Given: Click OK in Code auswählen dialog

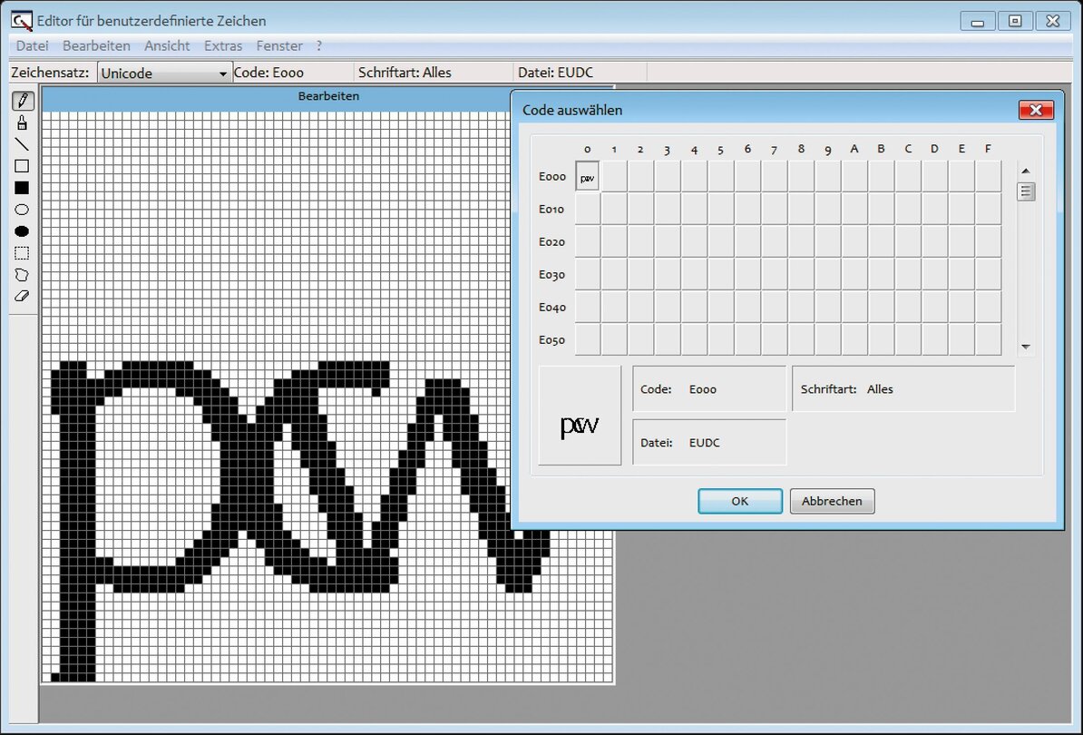Looking at the screenshot, I should (739, 501).
